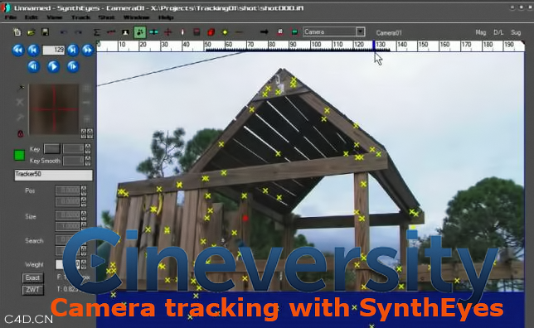The width and height of the screenshot is (534, 328).
Task: Click the second Pos value field
Action: [68, 202]
